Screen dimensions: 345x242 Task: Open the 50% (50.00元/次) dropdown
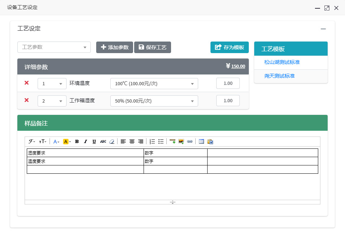tap(154, 101)
